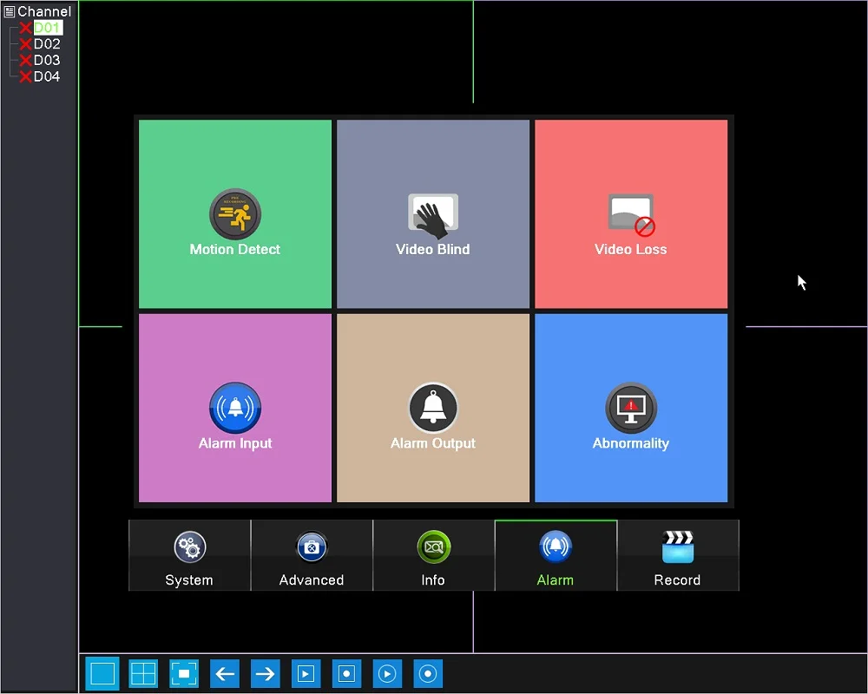Open the Video Blind settings tile
The width and height of the screenshot is (868, 694).
click(x=433, y=213)
